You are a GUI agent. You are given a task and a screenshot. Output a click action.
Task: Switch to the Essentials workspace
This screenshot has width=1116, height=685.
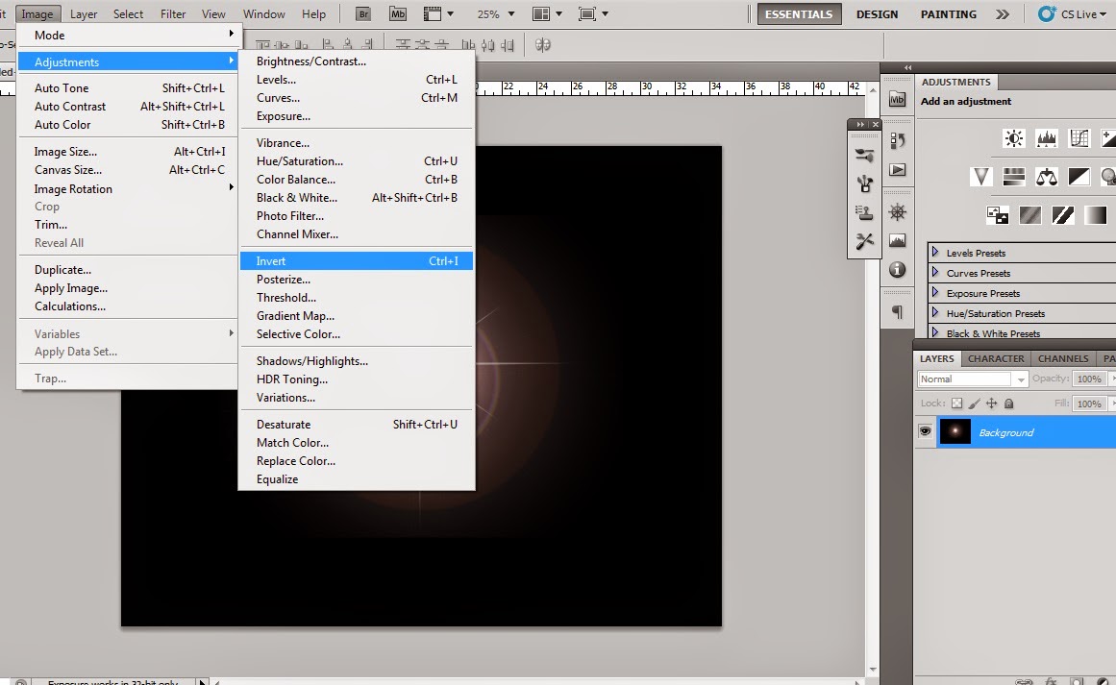click(799, 14)
